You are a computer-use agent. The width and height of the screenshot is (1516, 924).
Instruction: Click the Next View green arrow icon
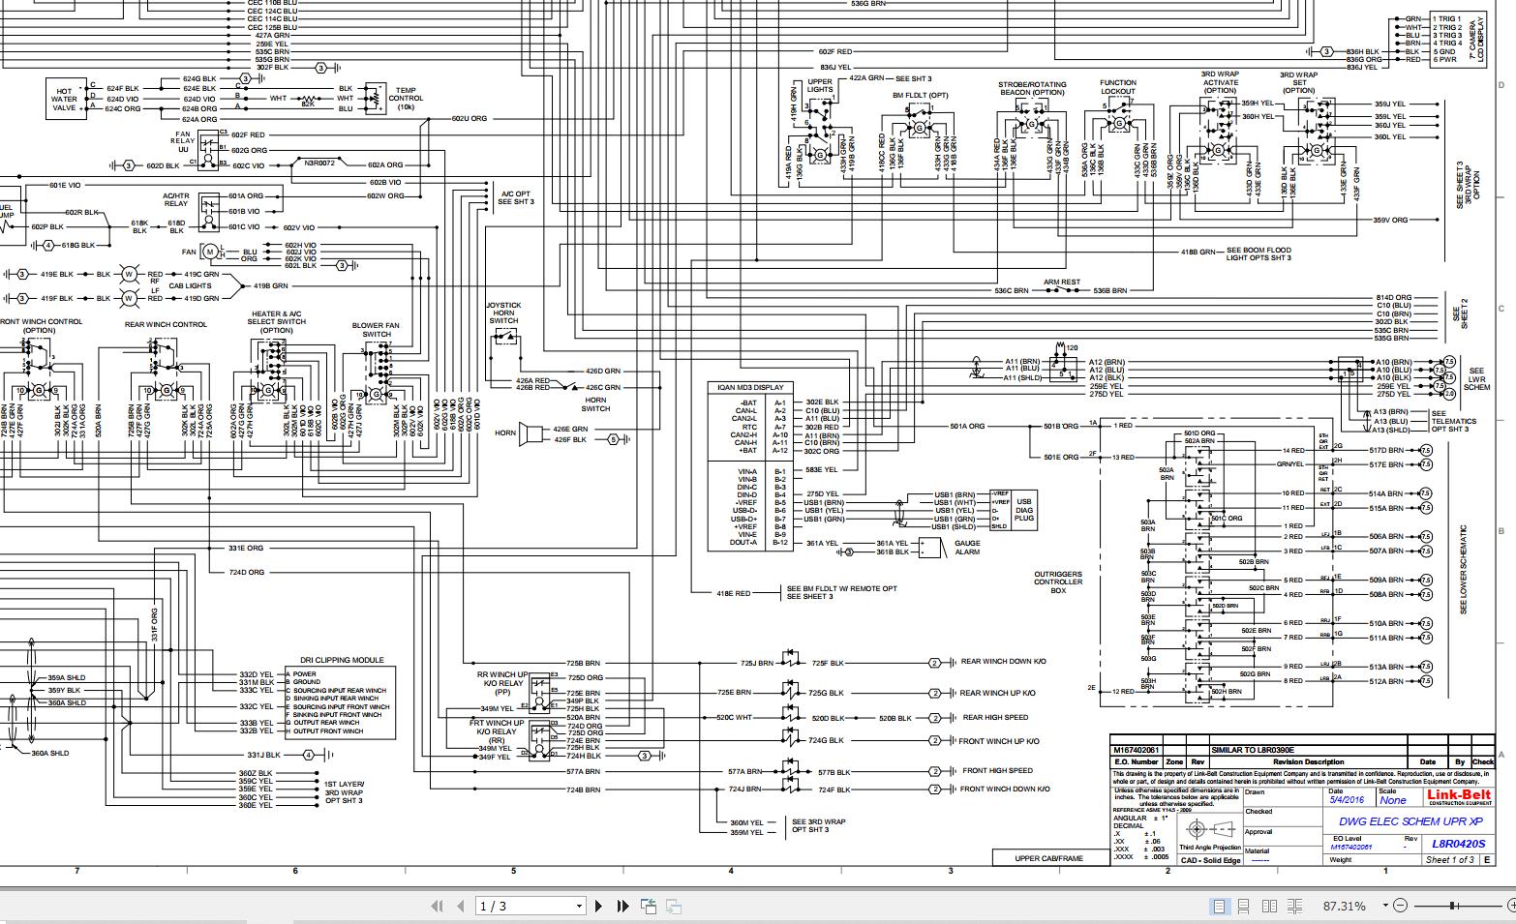click(x=676, y=907)
